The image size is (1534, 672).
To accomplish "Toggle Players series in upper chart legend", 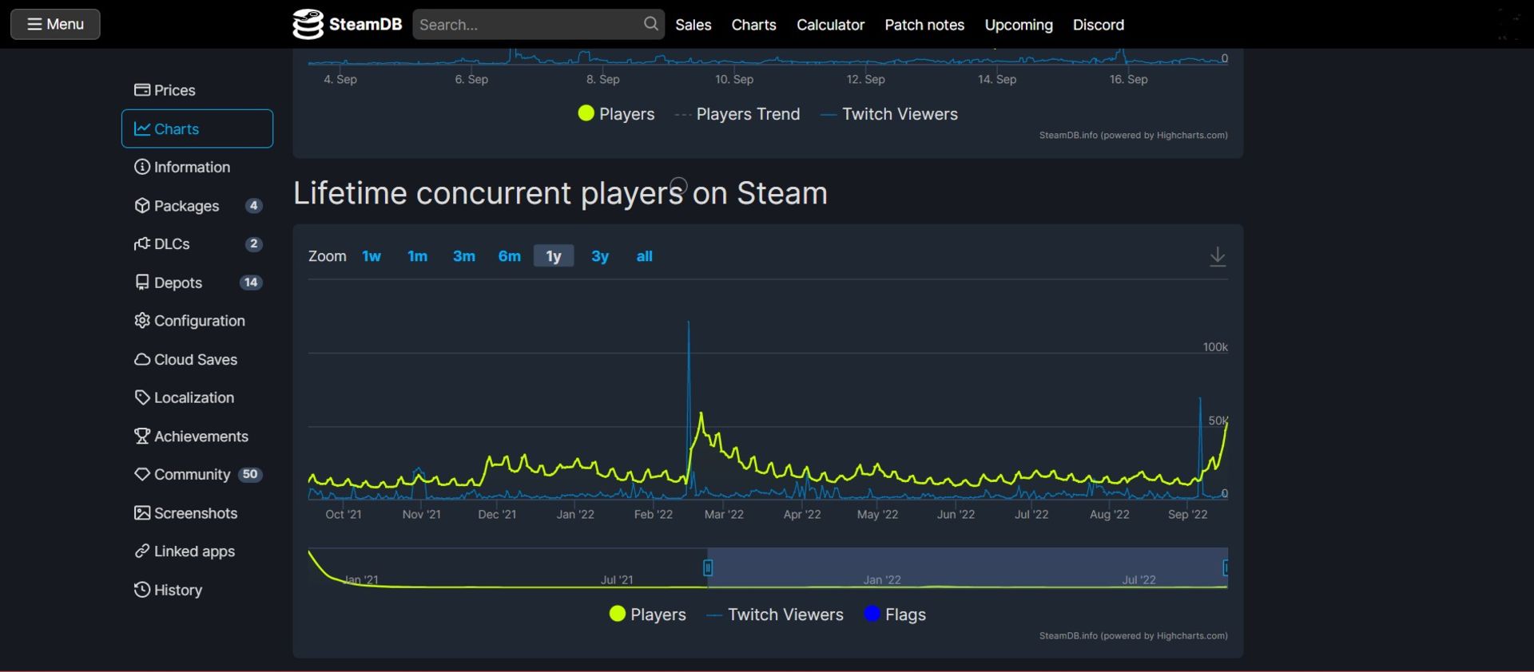I will pos(616,114).
